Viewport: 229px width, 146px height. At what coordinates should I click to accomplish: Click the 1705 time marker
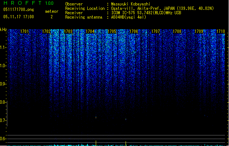coord(112,31)
